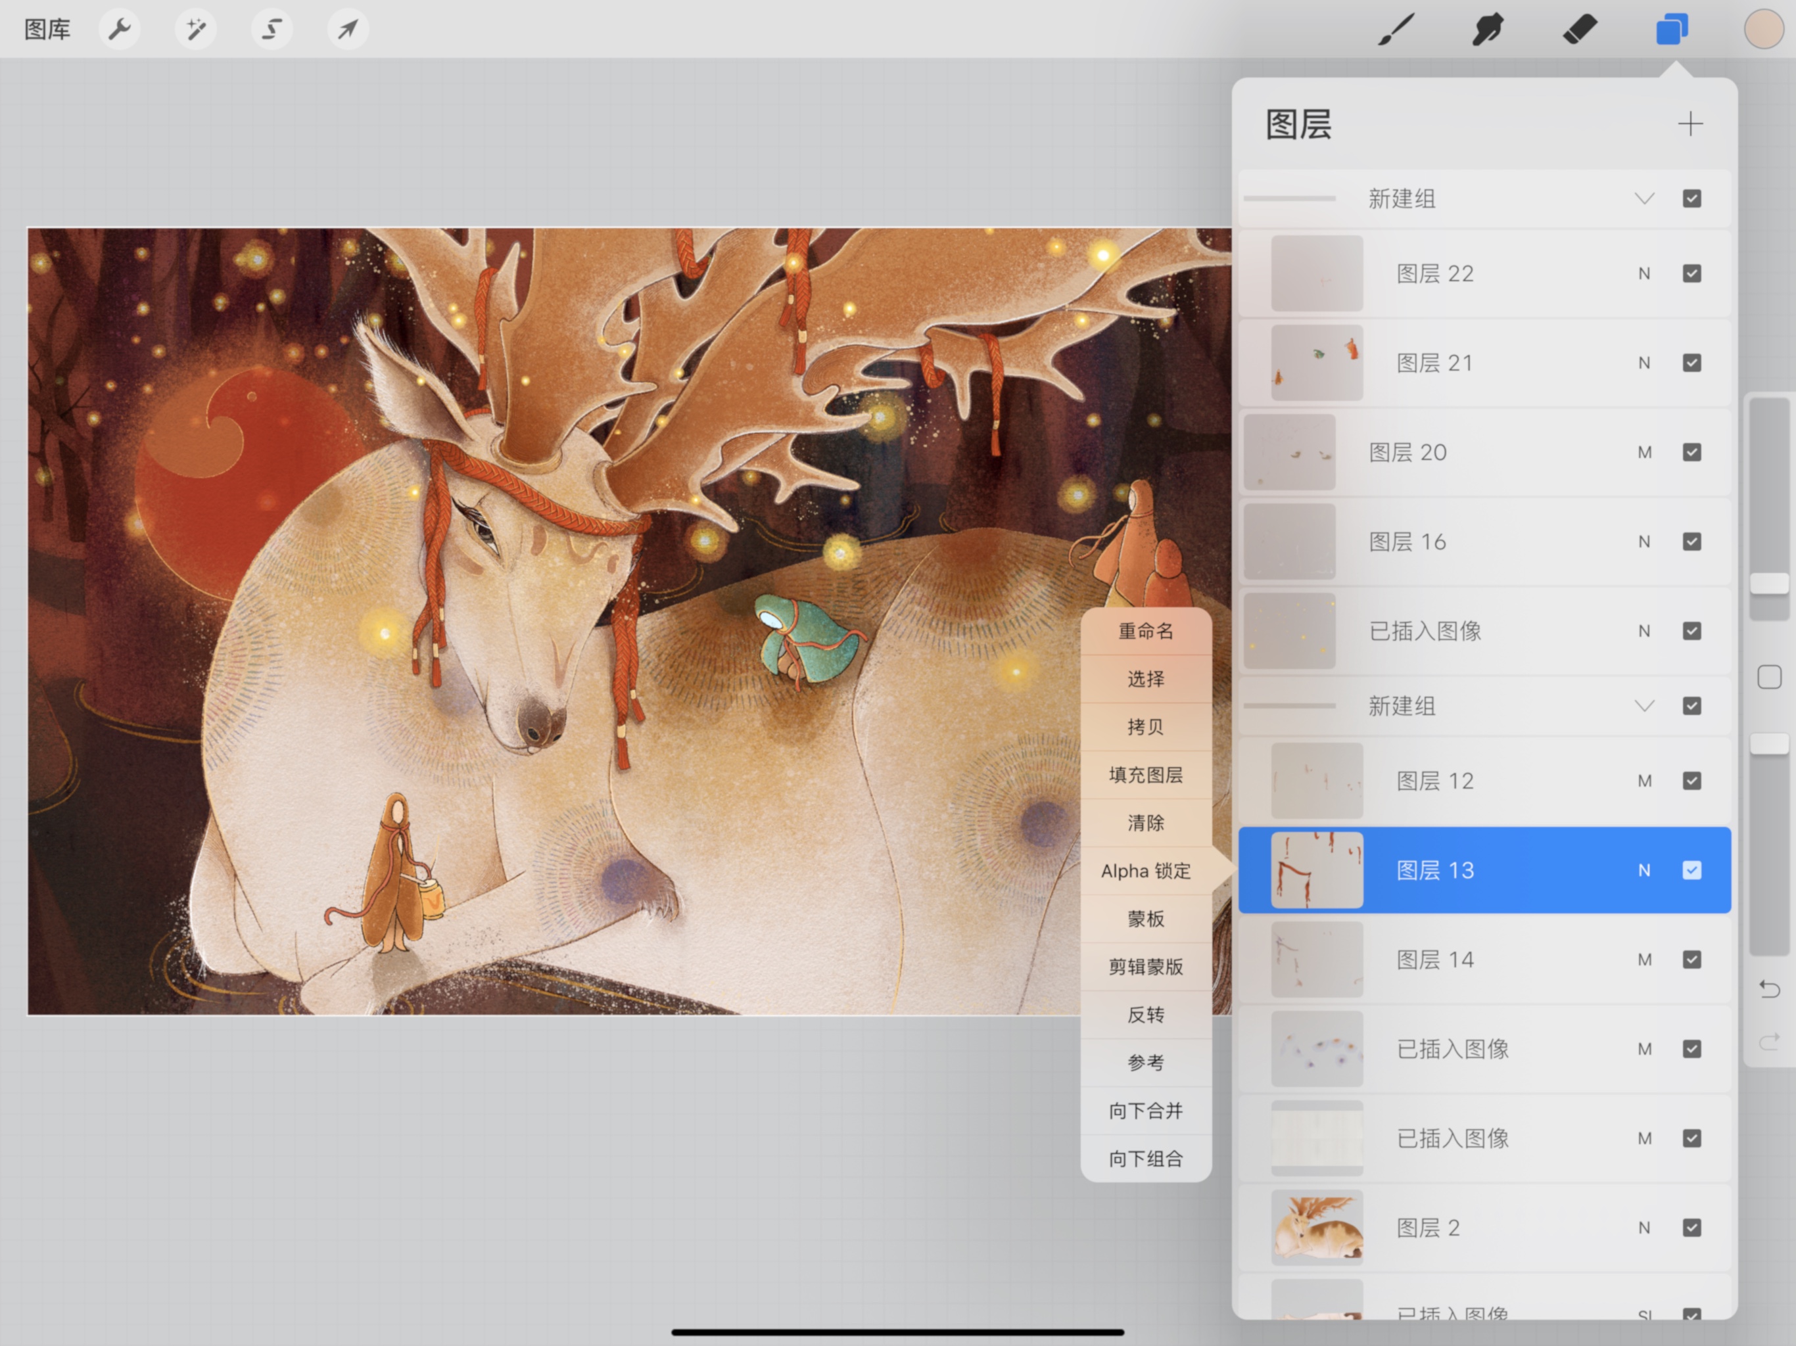The height and width of the screenshot is (1346, 1796).
Task: Select the 图层 14 layer thumbnail
Action: pyautogui.click(x=1316, y=960)
